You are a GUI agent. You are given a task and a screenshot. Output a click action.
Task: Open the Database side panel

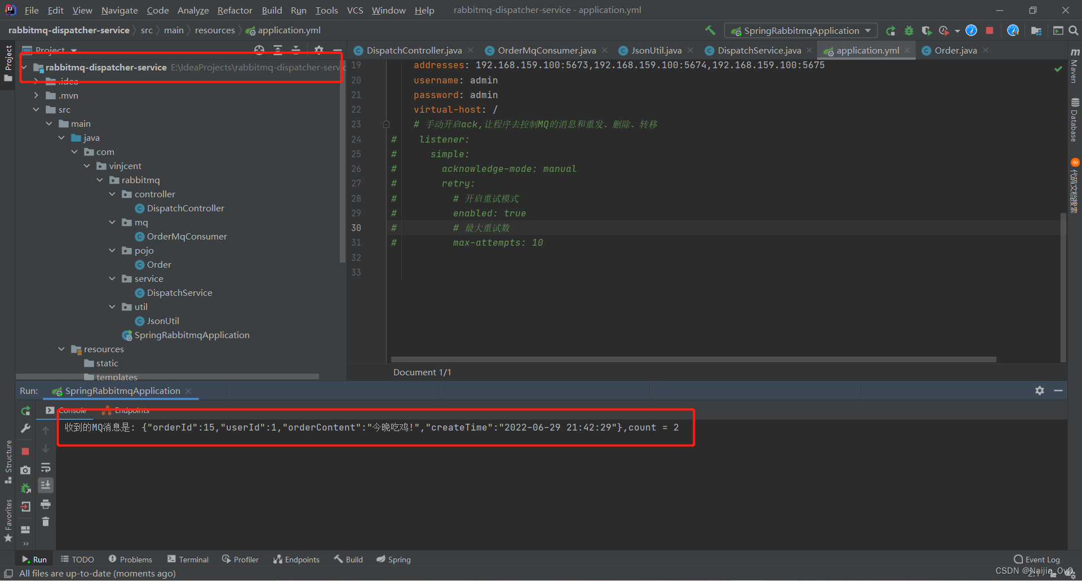[x=1074, y=119]
